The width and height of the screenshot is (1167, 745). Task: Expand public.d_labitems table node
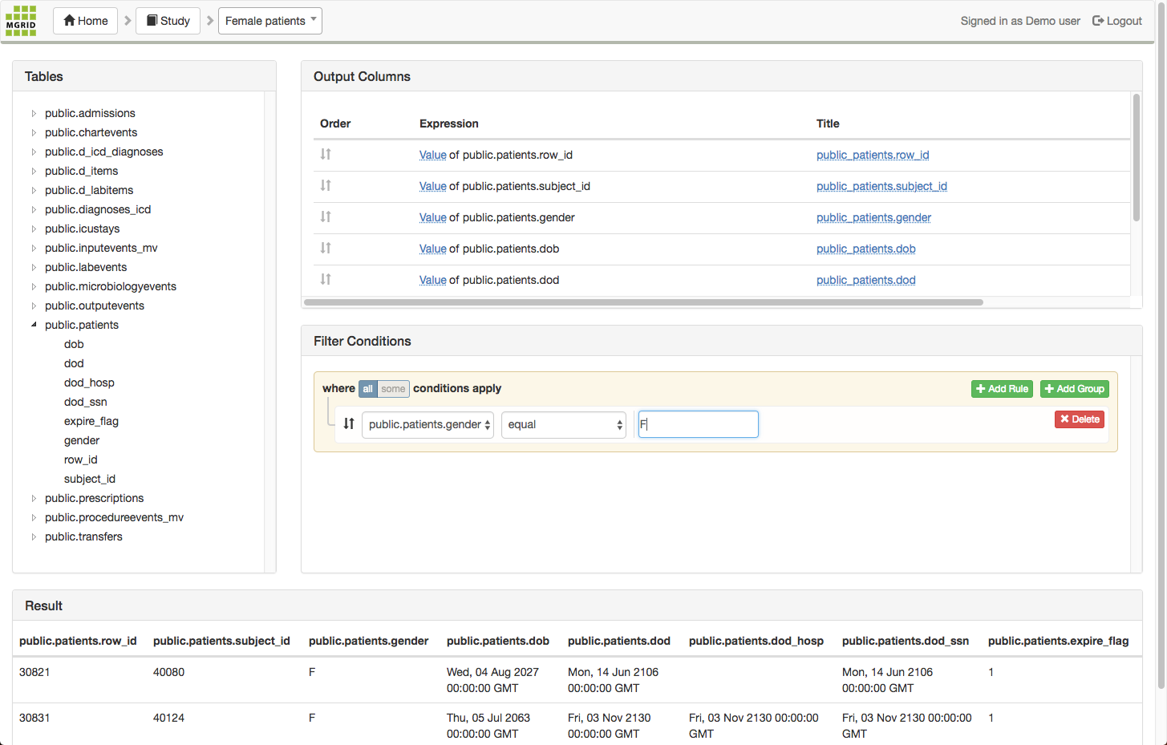(x=34, y=190)
